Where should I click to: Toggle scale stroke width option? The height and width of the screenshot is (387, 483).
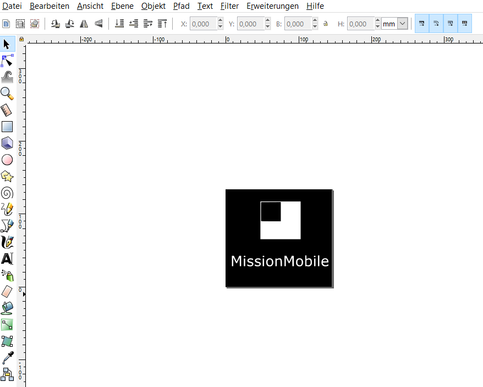pos(422,24)
